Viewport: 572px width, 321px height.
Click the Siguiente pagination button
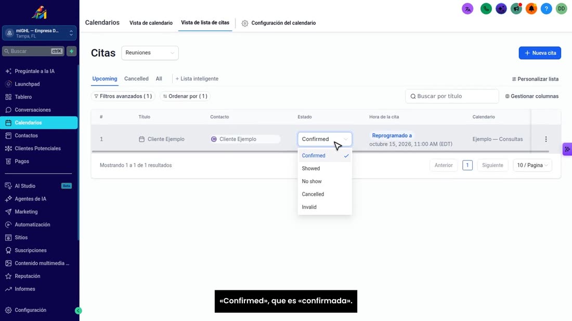click(492, 165)
